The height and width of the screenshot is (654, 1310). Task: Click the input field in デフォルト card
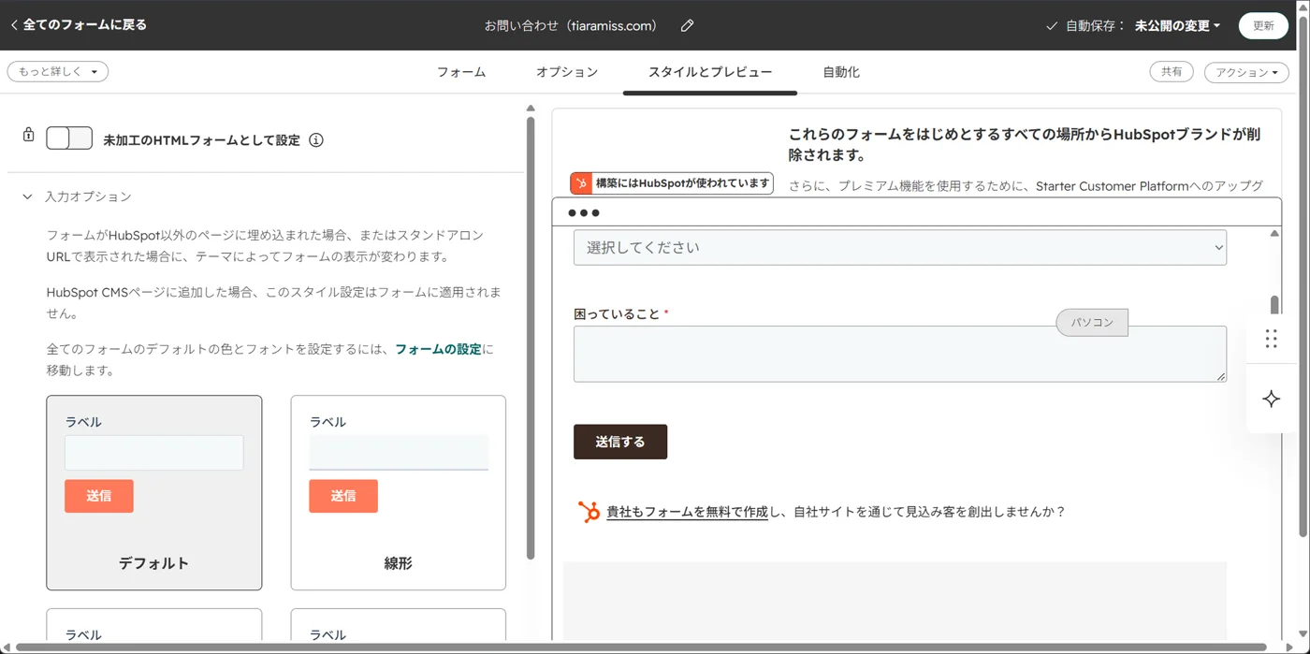click(x=154, y=453)
